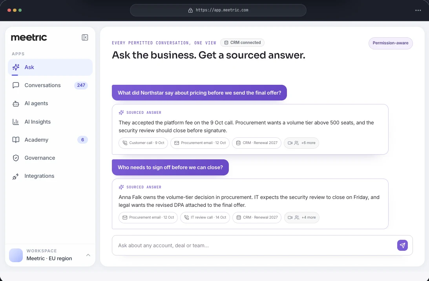Expand the workspace switcher chevron
Viewport: 429px width, 281px height.
point(88,255)
